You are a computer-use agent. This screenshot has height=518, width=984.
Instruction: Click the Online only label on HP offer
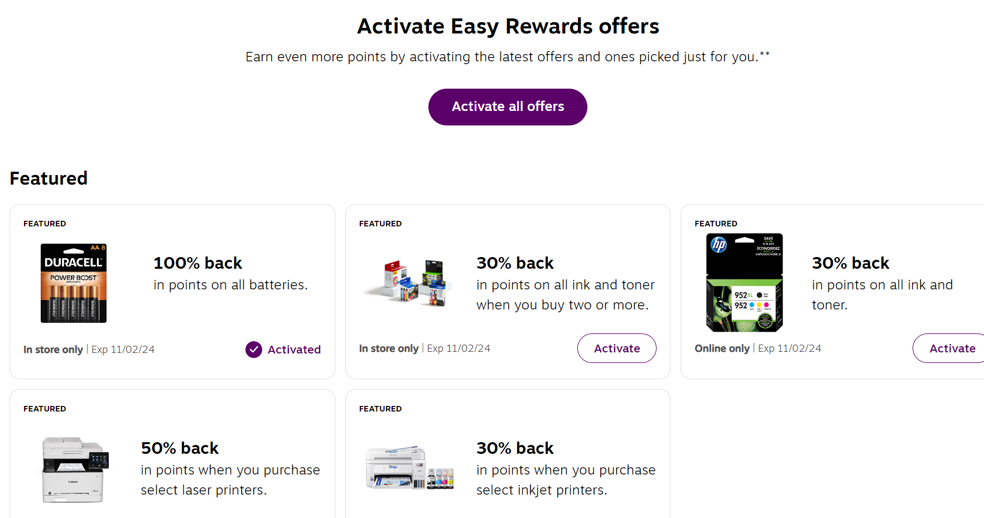[x=722, y=348]
